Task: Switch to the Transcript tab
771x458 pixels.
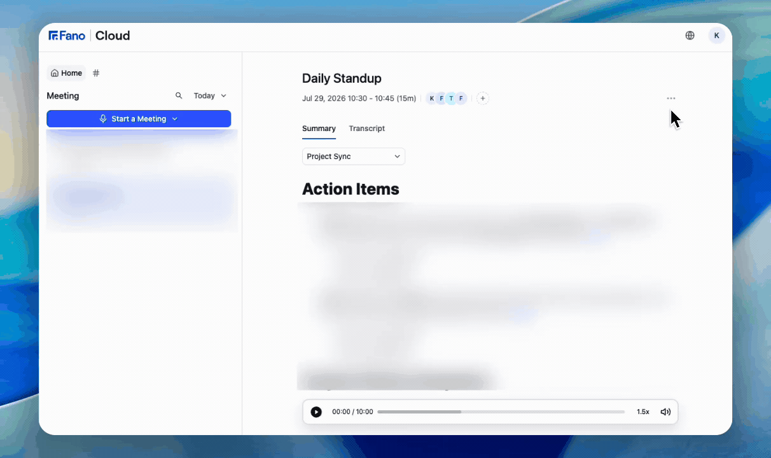Action: [x=367, y=128]
